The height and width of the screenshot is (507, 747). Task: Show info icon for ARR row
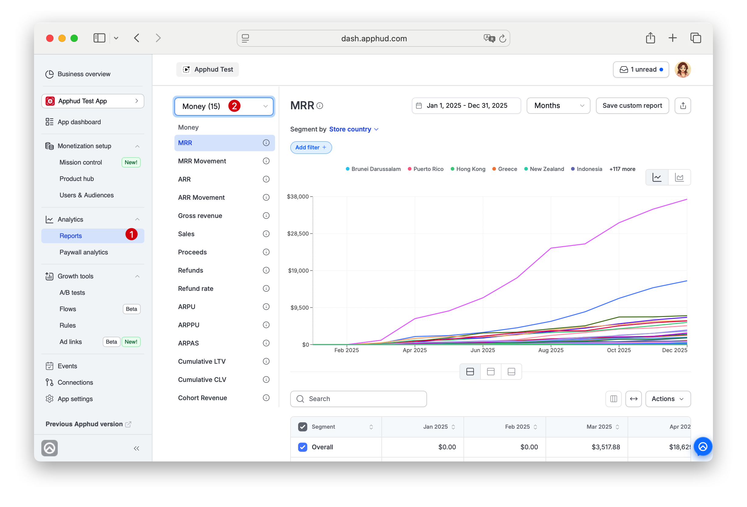click(x=266, y=179)
